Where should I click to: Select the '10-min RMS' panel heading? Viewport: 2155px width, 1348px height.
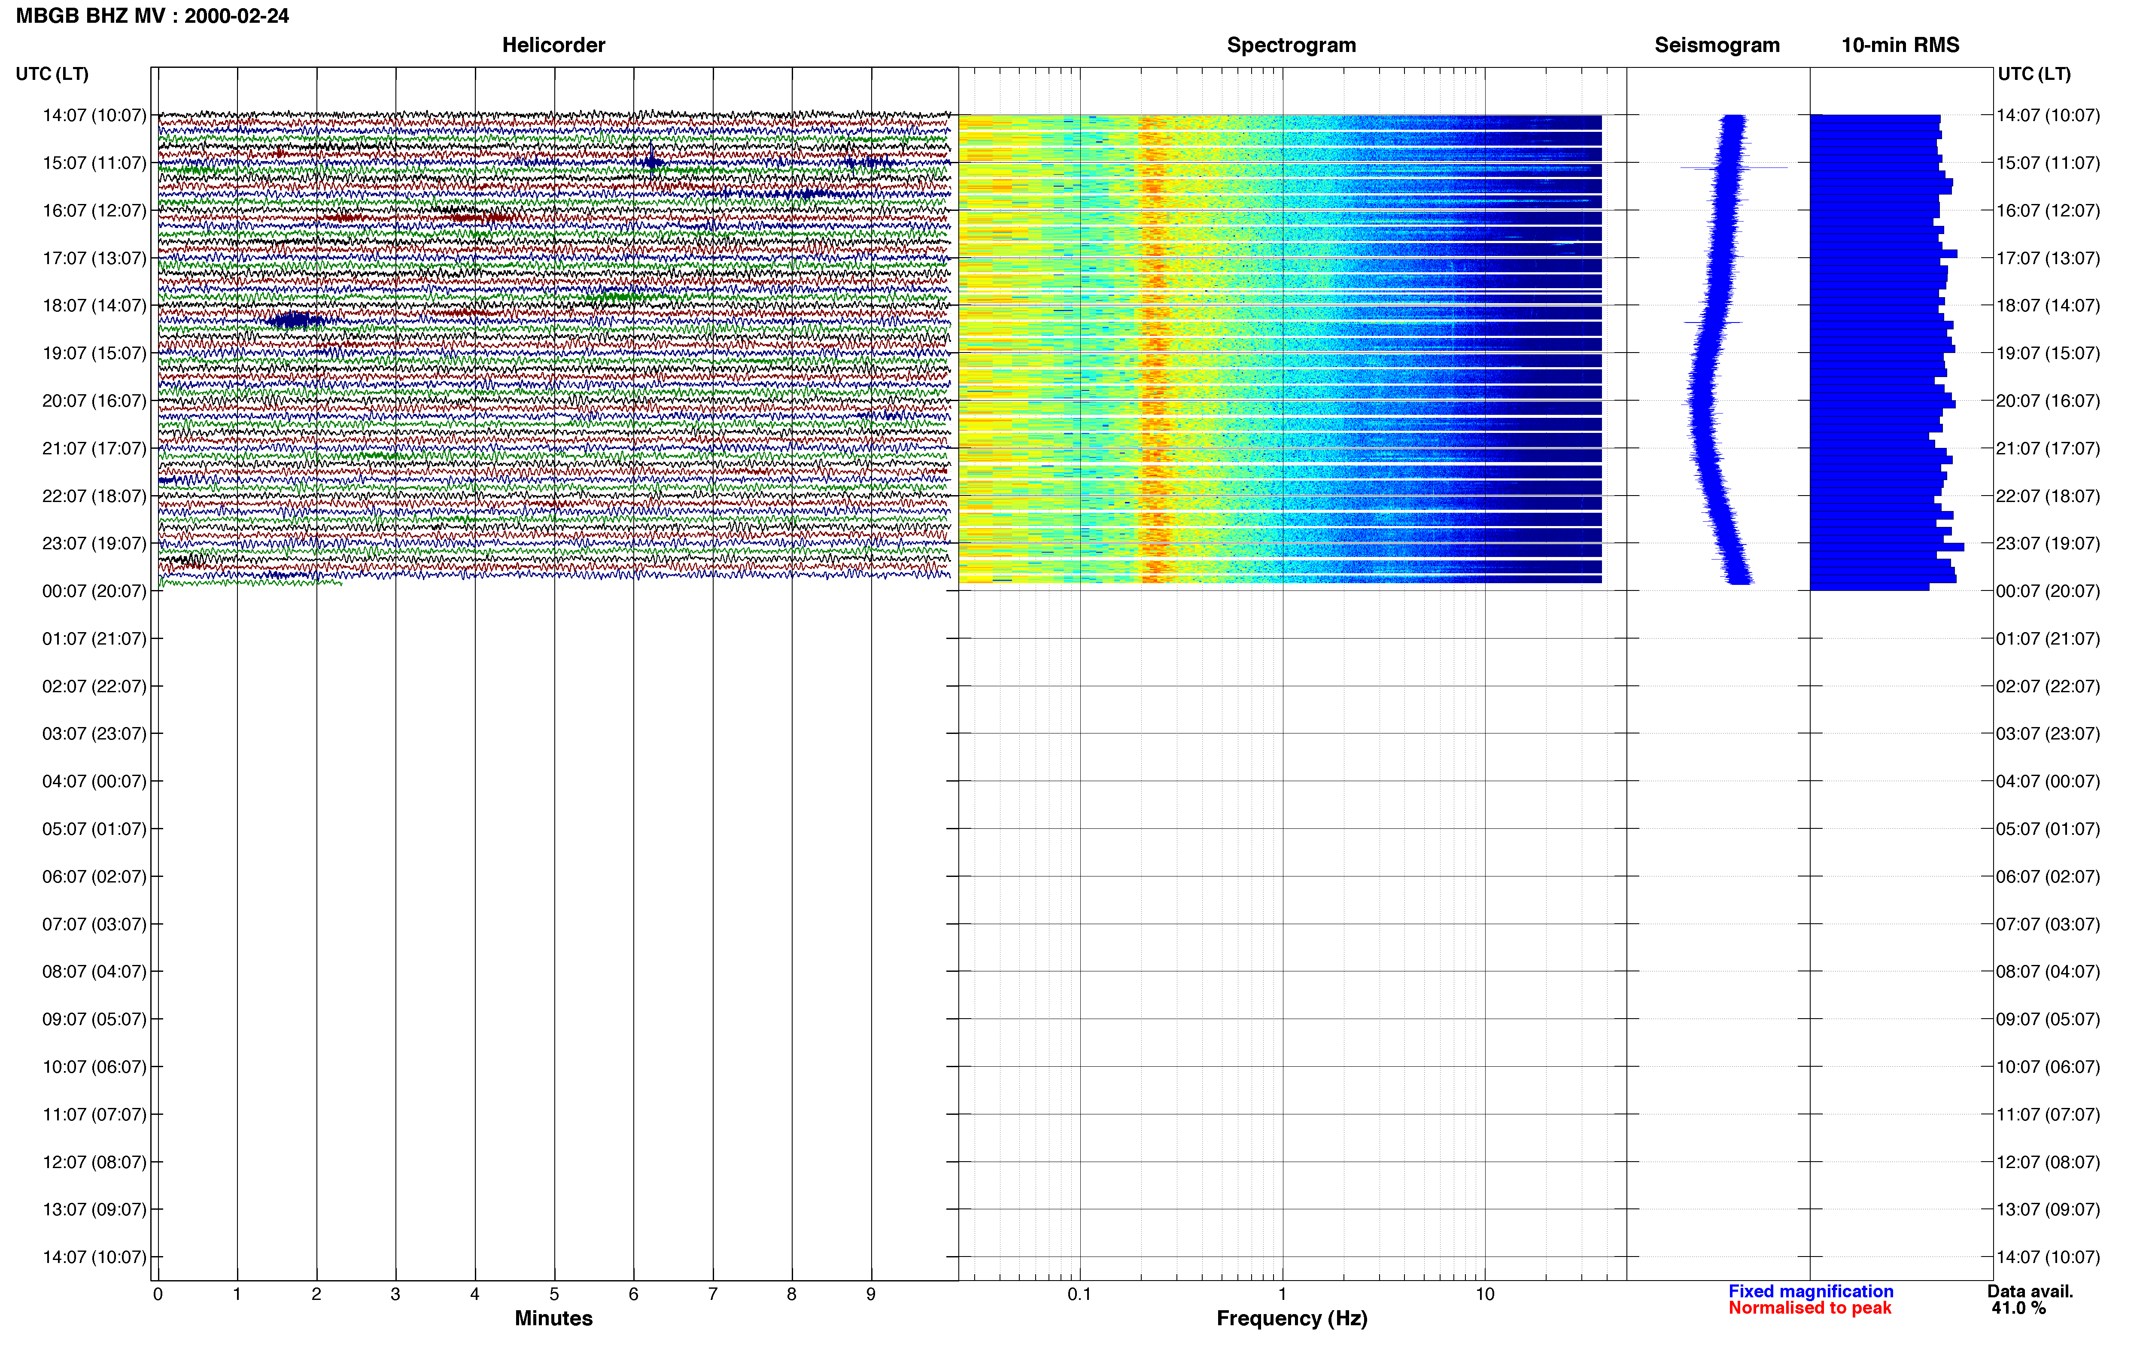pyautogui.click(x=1900, y=46)
